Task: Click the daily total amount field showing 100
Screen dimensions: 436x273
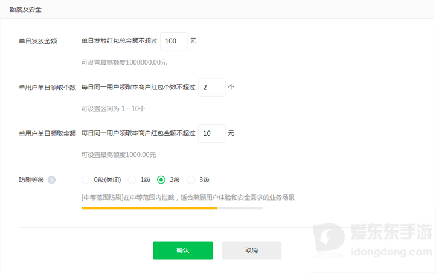Action: click(x=174, y=41)
